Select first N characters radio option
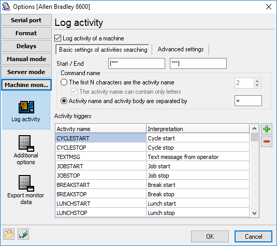277x246 pixels. [64, 82]
